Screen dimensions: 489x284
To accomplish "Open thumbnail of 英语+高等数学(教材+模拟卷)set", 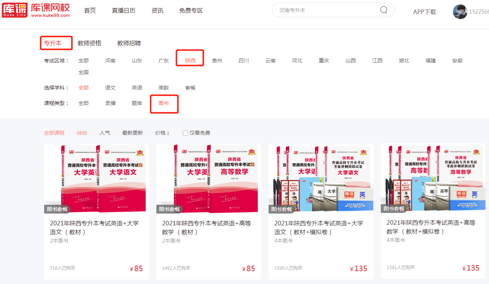I will pyautogui.click(x=433, y=178).
